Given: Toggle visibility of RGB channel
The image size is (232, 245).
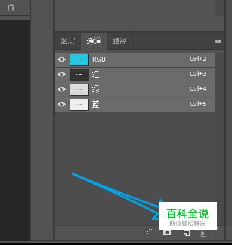Looking at the screenshot, I should click(x=61, y=59).
